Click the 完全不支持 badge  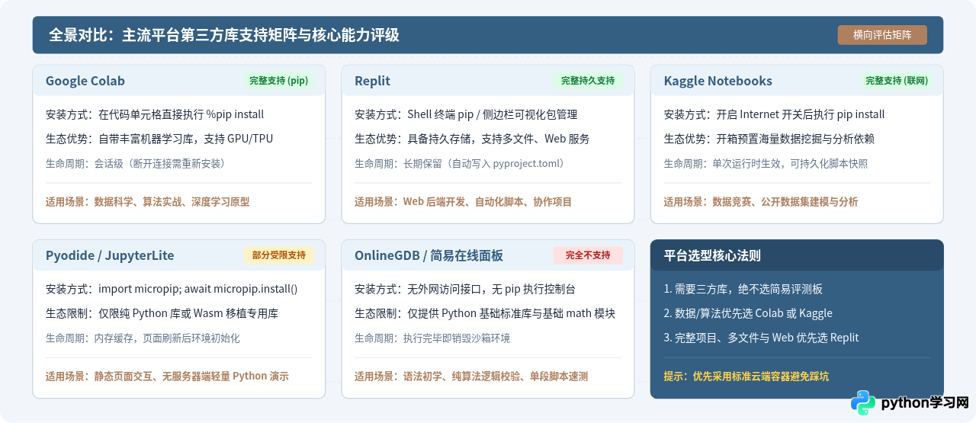[x=588, y=255]
